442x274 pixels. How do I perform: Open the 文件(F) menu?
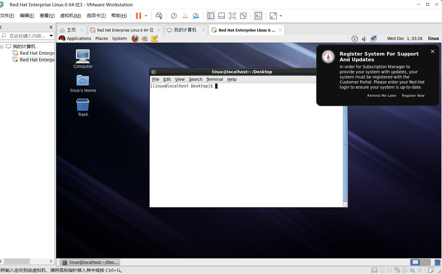[7, 16]
